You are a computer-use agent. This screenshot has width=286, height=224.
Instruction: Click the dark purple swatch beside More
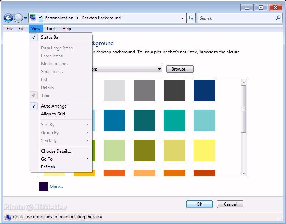pos(43,187)
